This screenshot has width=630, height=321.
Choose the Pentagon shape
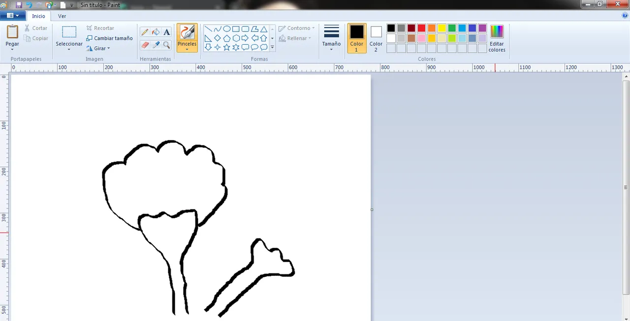227,38
